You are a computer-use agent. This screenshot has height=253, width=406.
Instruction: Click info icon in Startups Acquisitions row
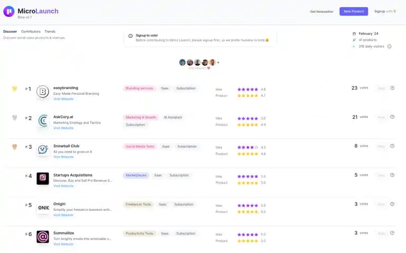pos(392,175)
